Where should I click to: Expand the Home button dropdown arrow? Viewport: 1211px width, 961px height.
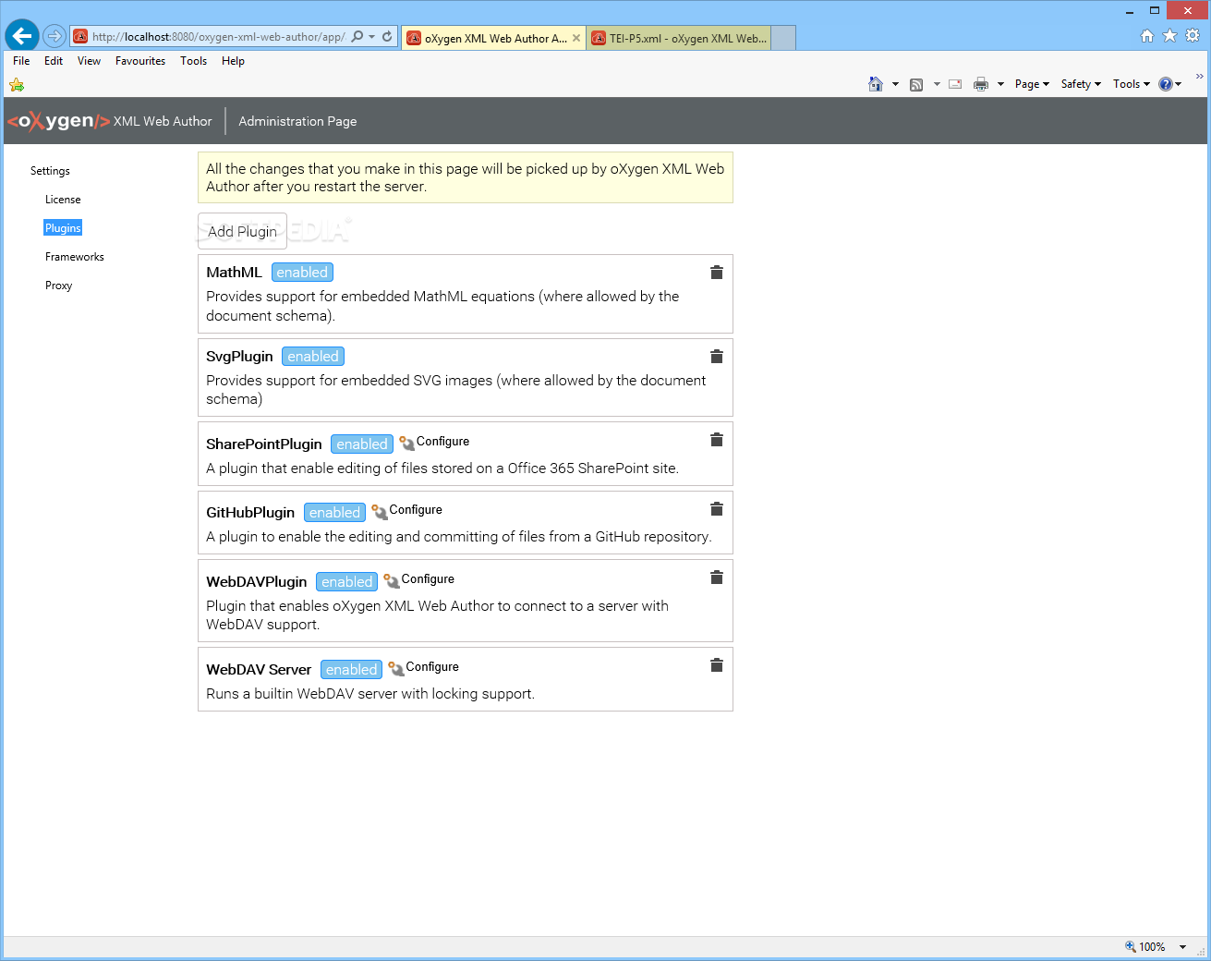tap(895, 84)
